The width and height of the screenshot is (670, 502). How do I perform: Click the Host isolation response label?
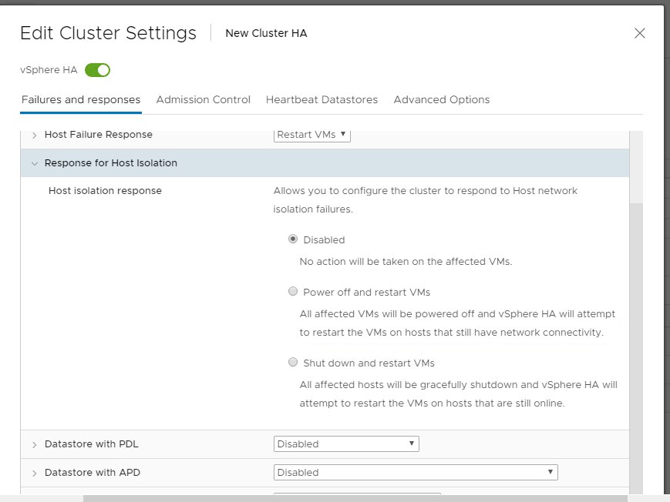coord(105,191)
